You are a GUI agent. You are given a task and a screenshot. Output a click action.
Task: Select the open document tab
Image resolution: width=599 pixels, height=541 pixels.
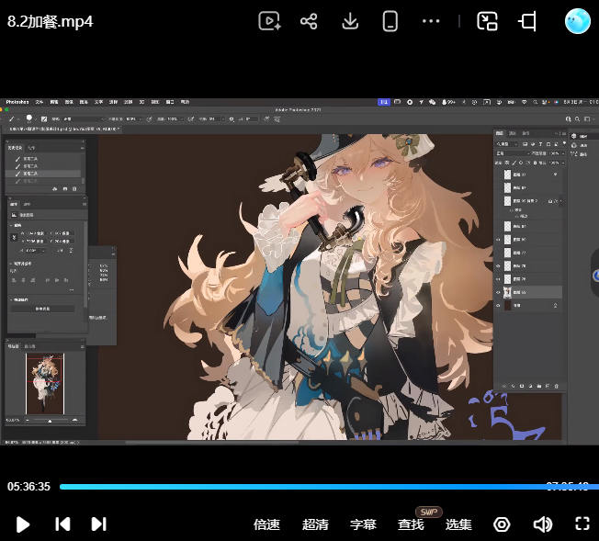tap(64, 130)
